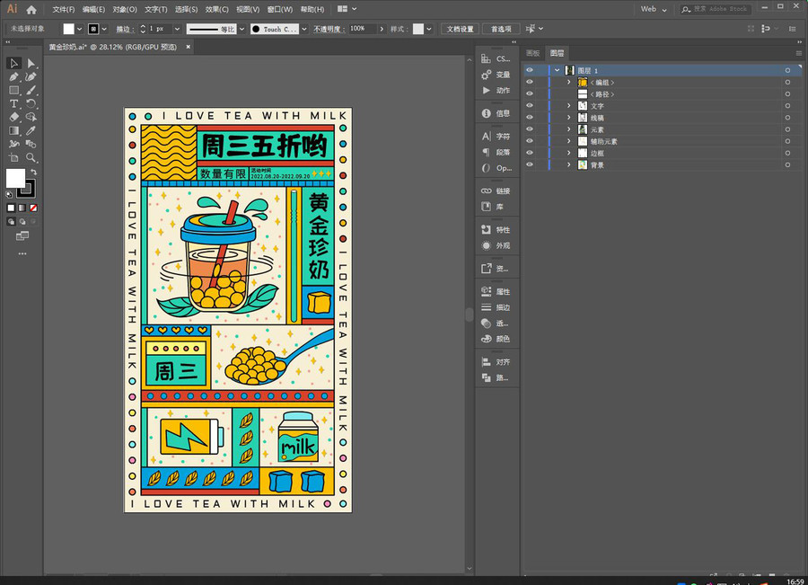808x585 pixels.
Task: Open the 字符 (Character) panel
Action: (496, 137)
